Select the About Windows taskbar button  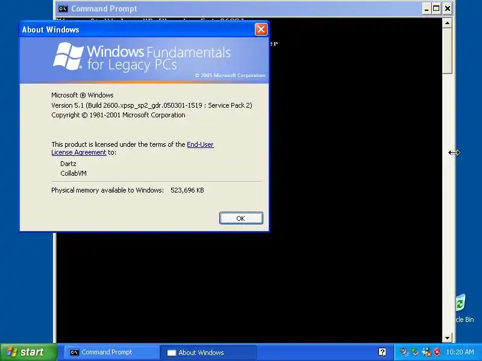tap(208, 353)
